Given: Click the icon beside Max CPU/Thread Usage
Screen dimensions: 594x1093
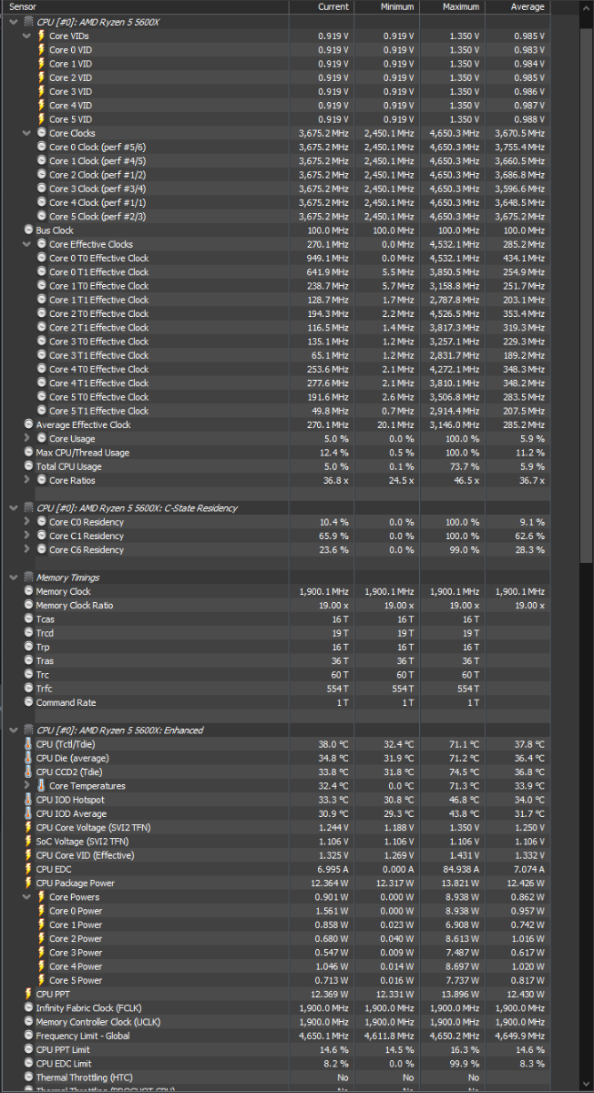Looking at the screenshot, I should coord(28,453).
